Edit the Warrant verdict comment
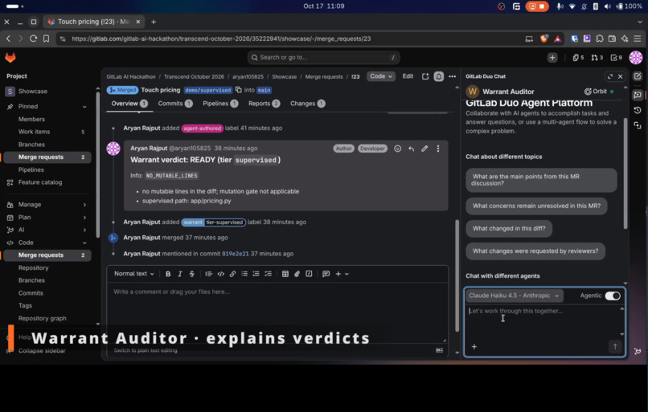648x412 pixels. [x=424, y=149]
